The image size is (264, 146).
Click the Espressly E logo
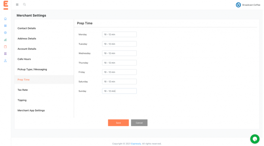click(x=6, y=5)
